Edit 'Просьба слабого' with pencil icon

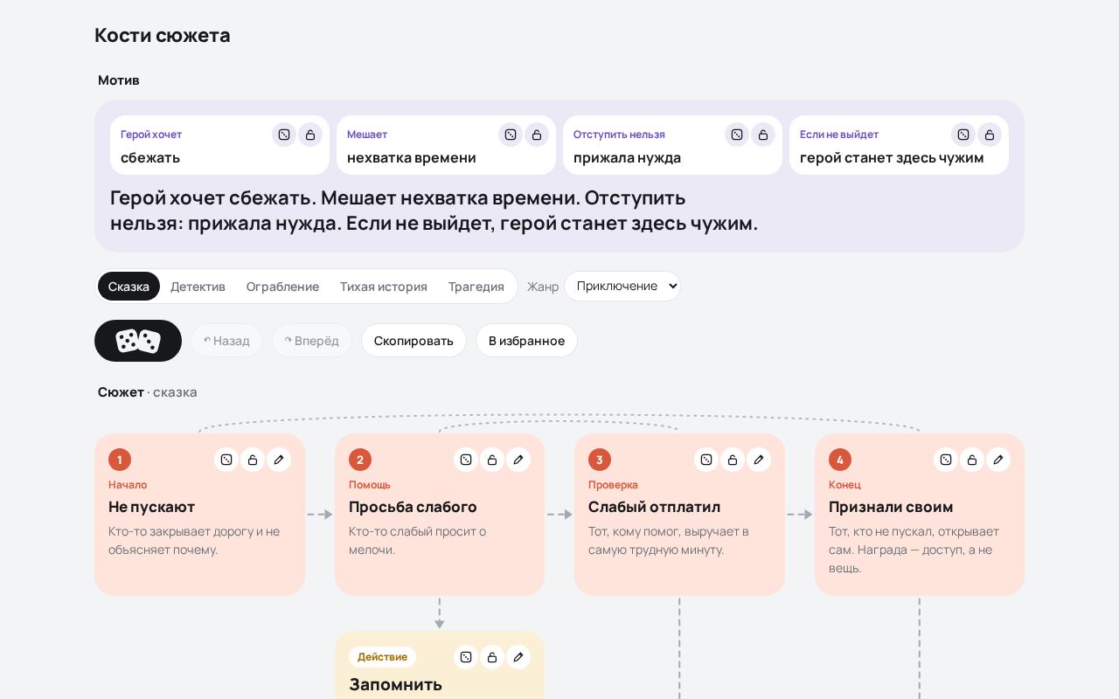tap(518, 460)
